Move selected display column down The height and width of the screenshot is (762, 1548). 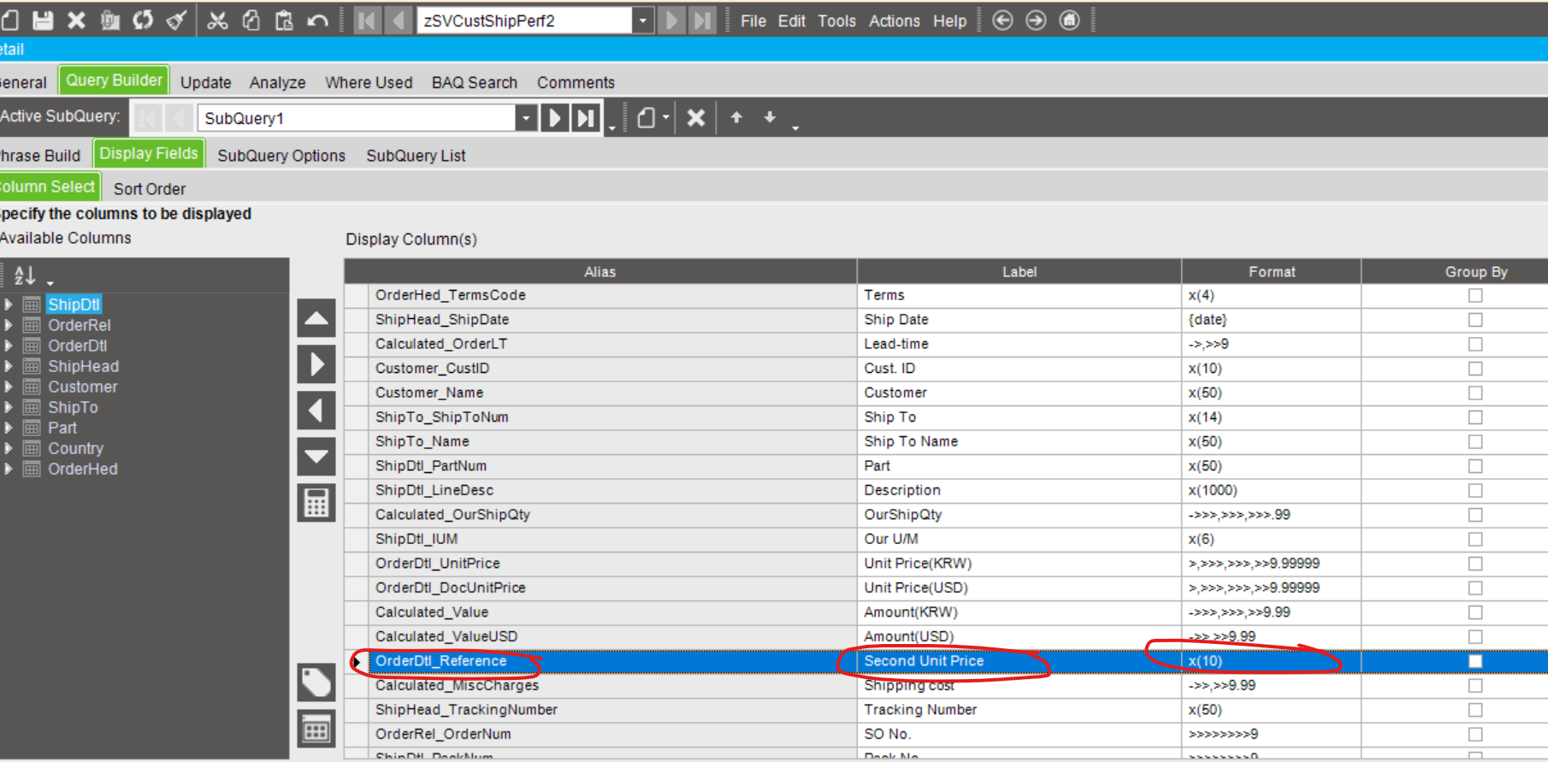(316, 457)
